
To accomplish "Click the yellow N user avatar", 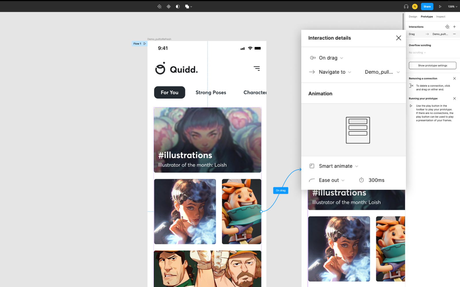I will (415, 6).
